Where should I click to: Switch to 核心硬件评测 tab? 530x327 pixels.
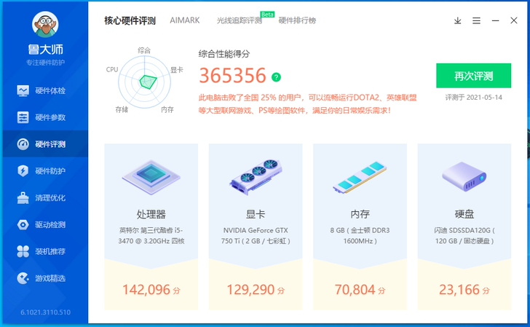130,20
